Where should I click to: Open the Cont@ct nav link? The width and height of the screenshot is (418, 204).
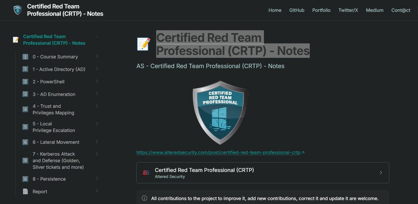401,10
